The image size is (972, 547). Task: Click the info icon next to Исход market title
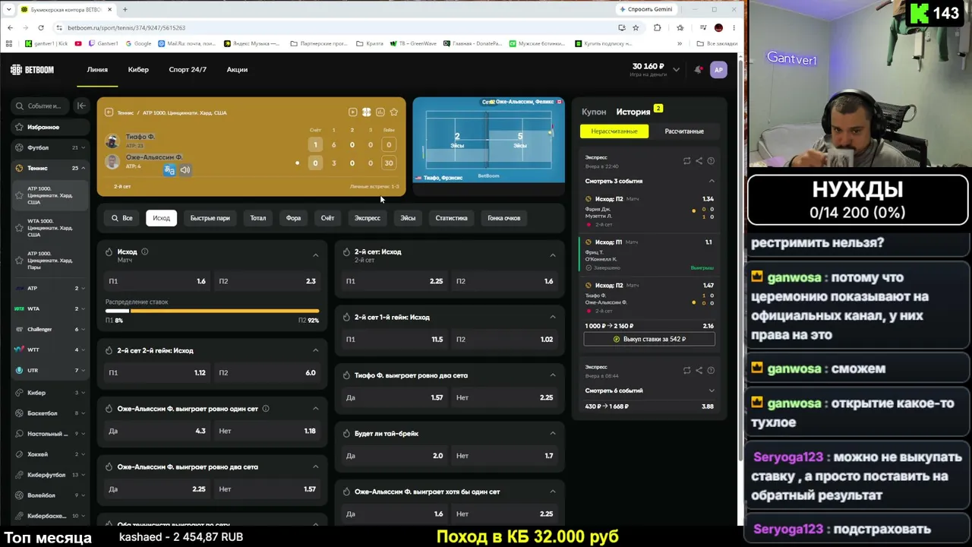tap(144, 251)
